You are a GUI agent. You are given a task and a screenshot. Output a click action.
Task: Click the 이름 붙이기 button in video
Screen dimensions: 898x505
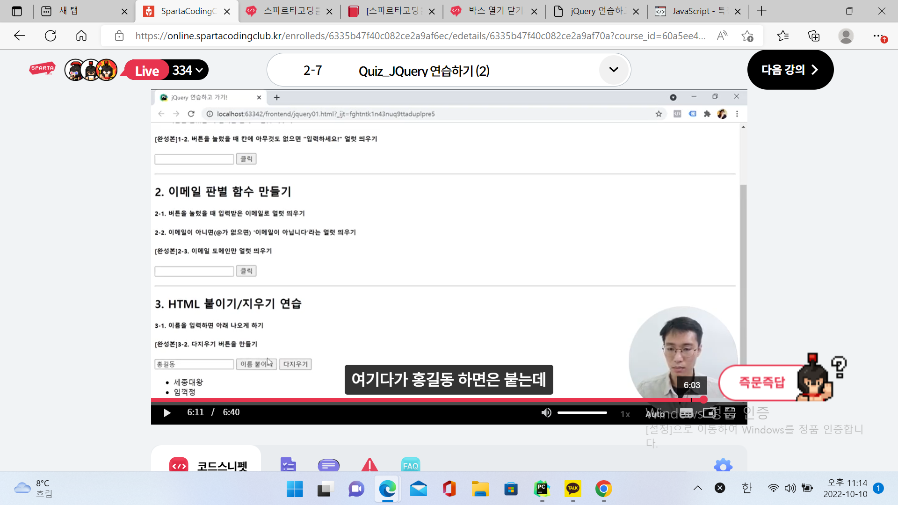click(x=256, y=364)
